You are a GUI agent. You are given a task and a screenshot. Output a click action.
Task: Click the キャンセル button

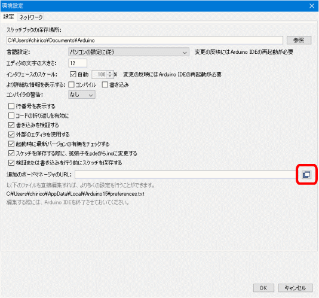(295, 288)
